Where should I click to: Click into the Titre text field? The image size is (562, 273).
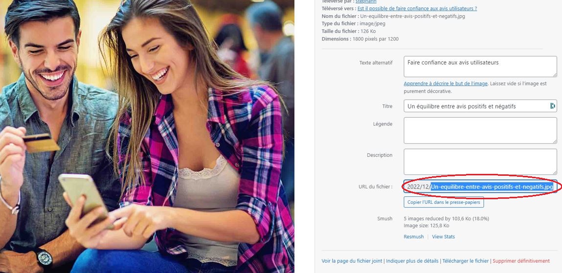480,106
